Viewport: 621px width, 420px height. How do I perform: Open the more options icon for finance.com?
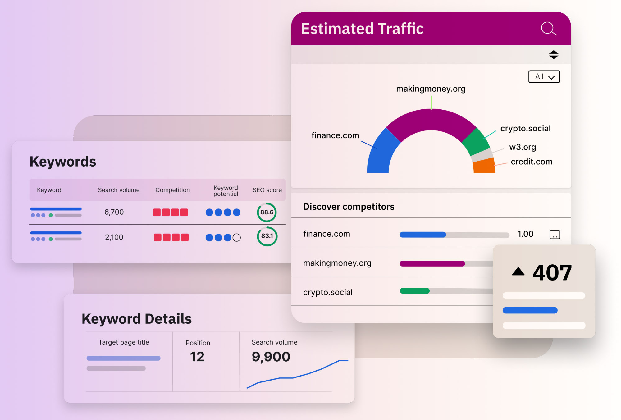tap(555, 235)
